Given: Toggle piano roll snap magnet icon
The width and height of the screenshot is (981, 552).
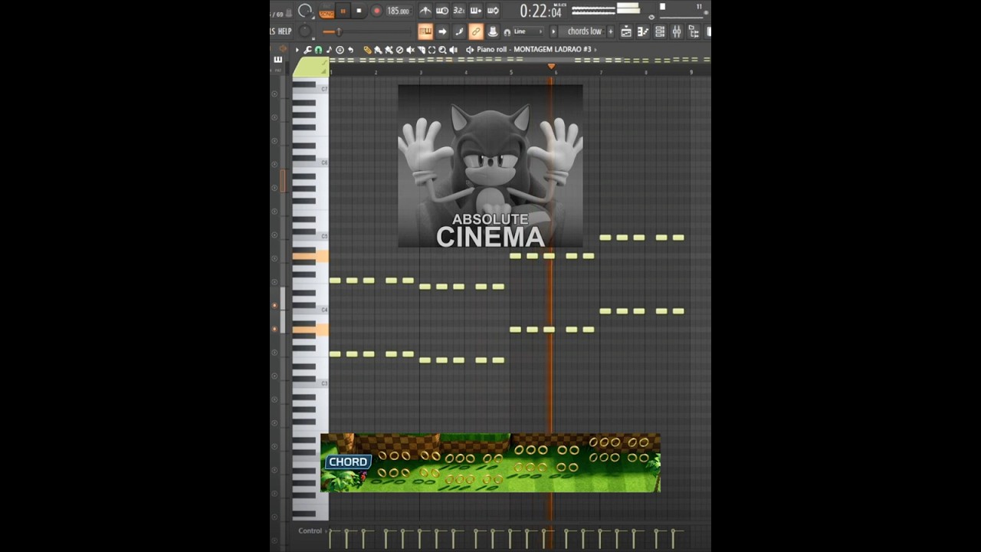Looking at the screenshot, I should (x=318, y=50).
